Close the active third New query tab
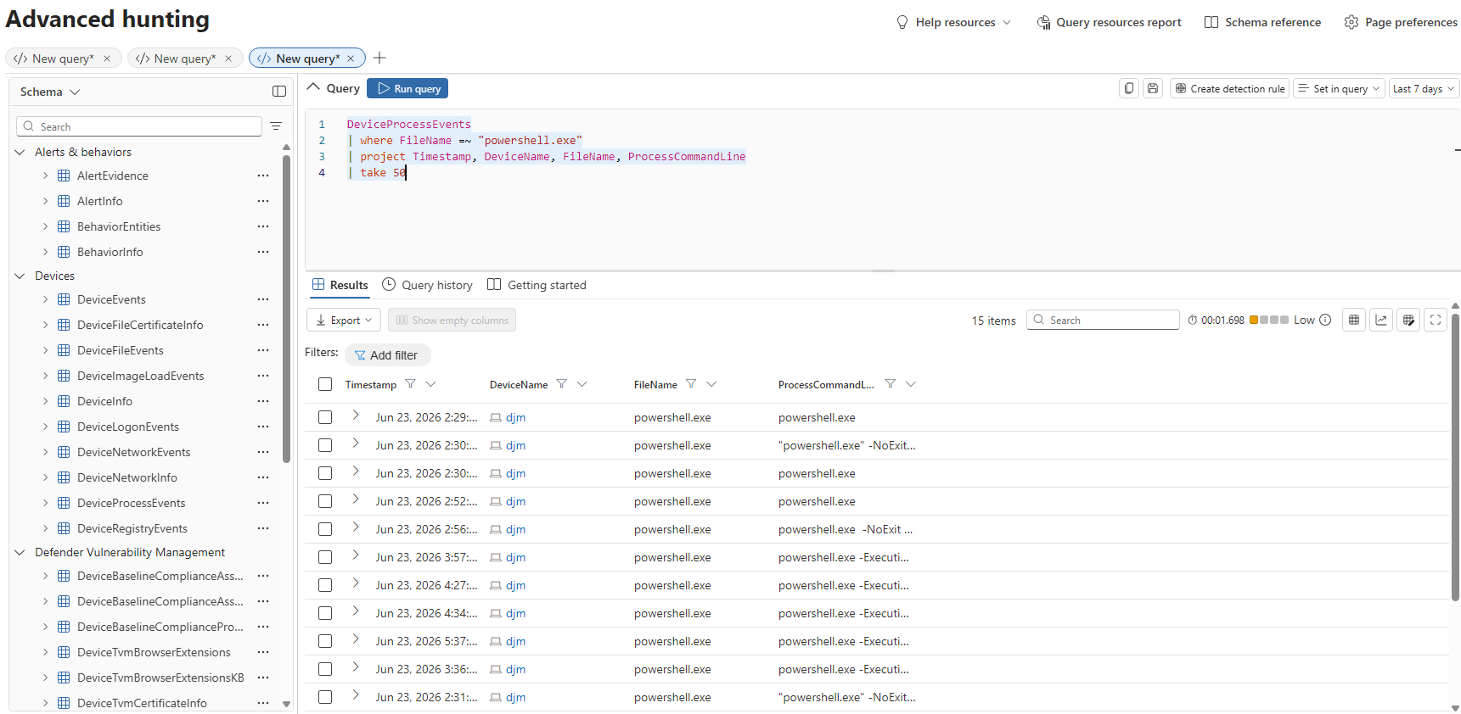 [351, 59]
